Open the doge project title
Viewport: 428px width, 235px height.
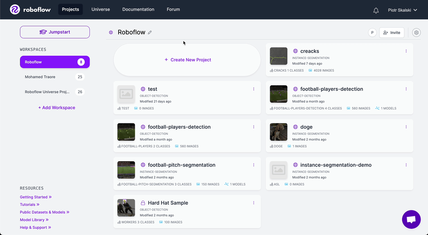coord(306,127)
